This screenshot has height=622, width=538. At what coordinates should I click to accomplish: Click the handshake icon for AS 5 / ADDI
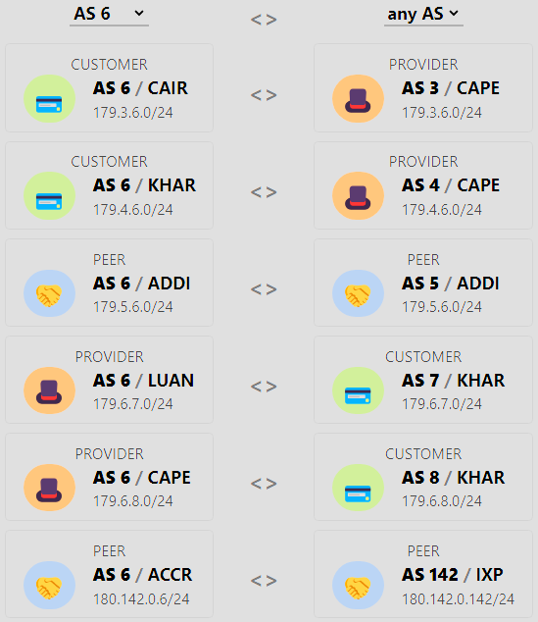point(358,293)
